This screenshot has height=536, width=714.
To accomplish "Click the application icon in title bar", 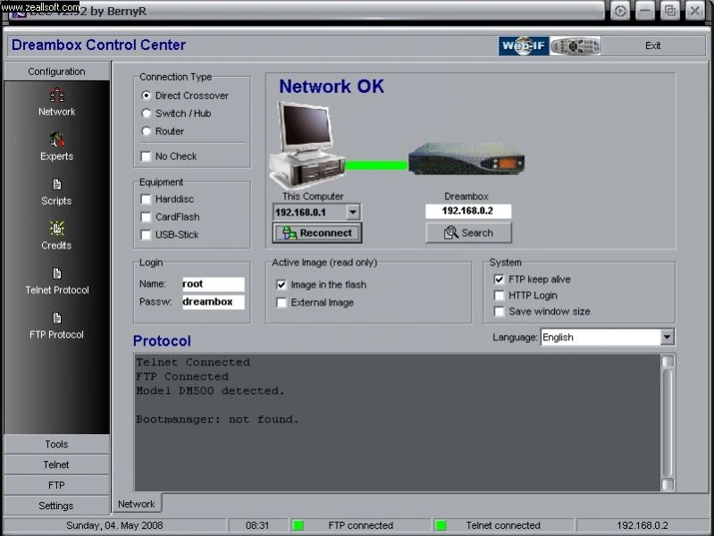I will coord(18,13).
